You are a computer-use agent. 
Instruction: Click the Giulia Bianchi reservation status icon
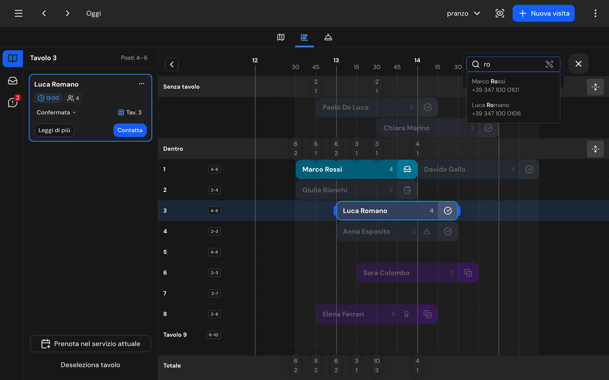point(407,190)
